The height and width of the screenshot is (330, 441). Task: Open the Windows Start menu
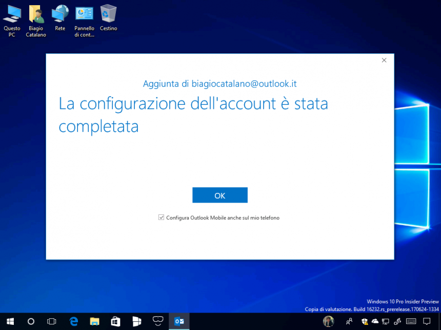coord(10,321)
